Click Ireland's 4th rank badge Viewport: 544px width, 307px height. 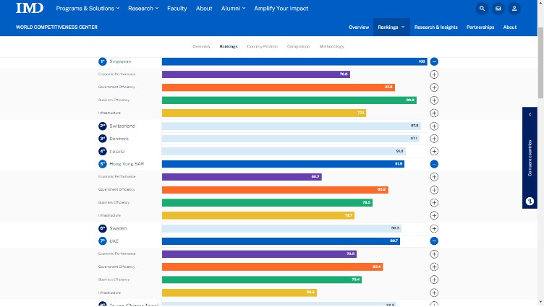pos(102,152)
